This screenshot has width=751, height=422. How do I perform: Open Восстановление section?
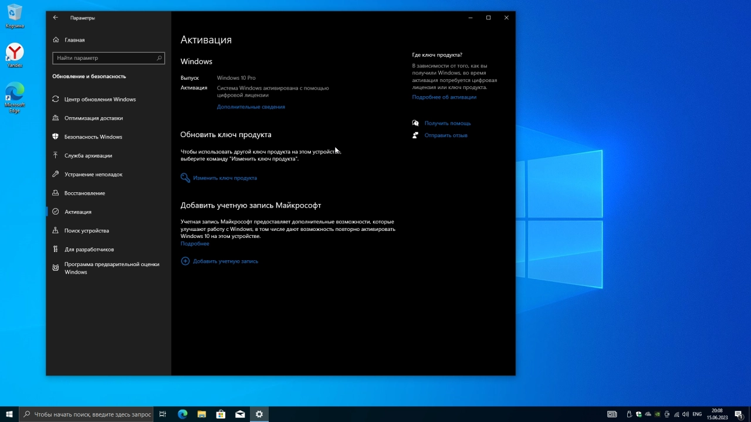click(84, 193)
